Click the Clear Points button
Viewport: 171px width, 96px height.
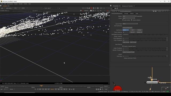(x=133, y=42)
